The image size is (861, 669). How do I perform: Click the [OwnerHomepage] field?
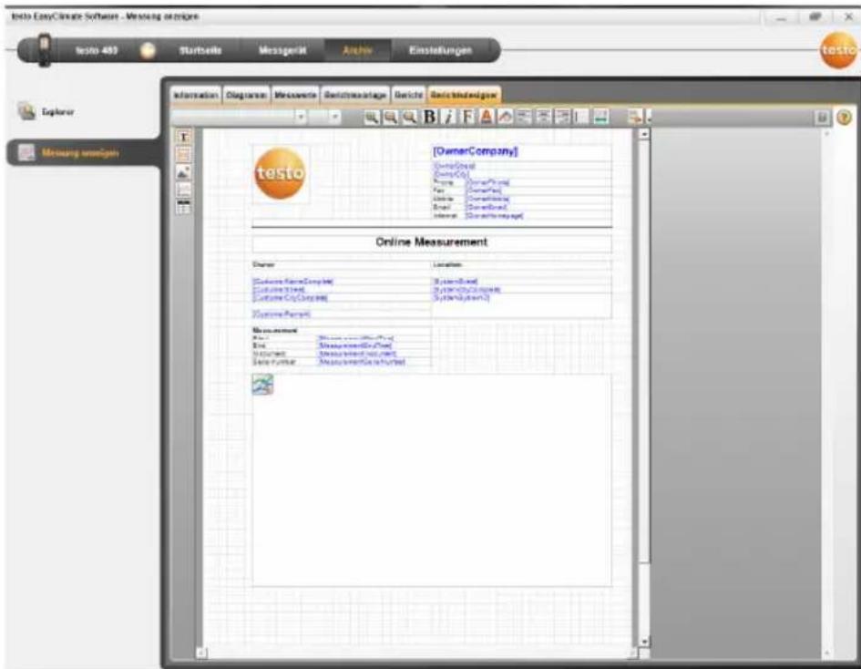(494, 216)
